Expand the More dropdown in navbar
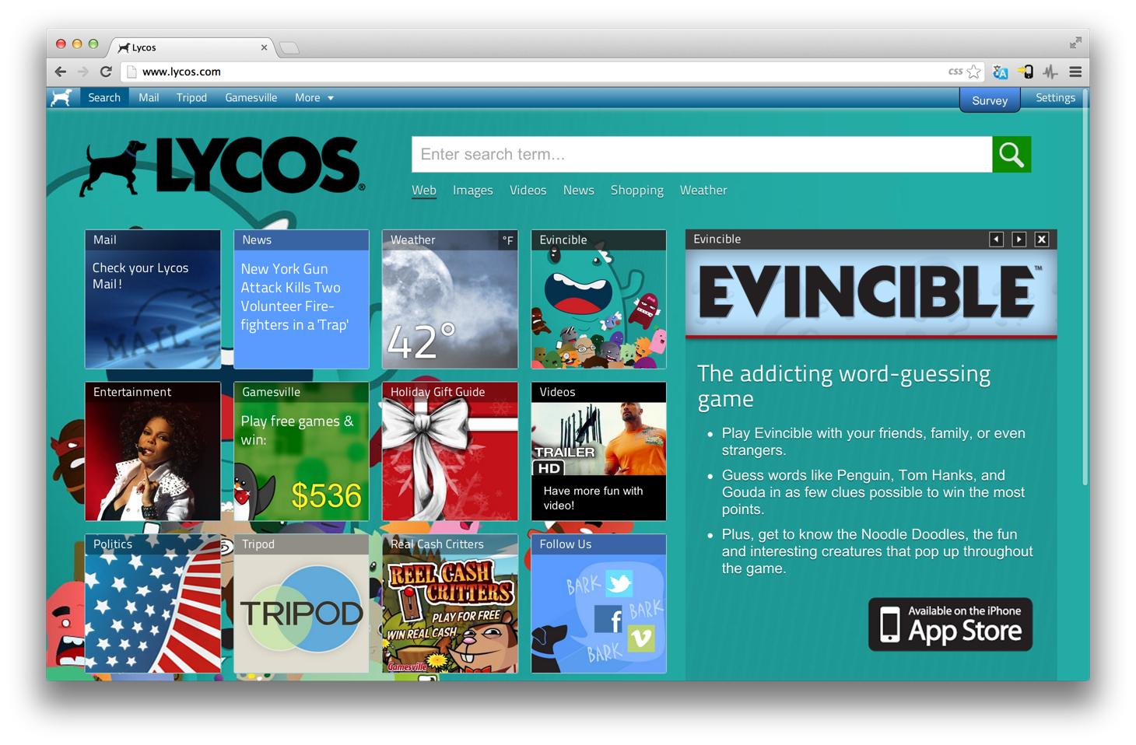 (x=314, y=98)
